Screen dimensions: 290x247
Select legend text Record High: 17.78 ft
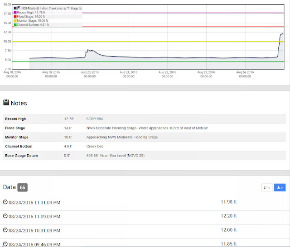pos(31,13)
